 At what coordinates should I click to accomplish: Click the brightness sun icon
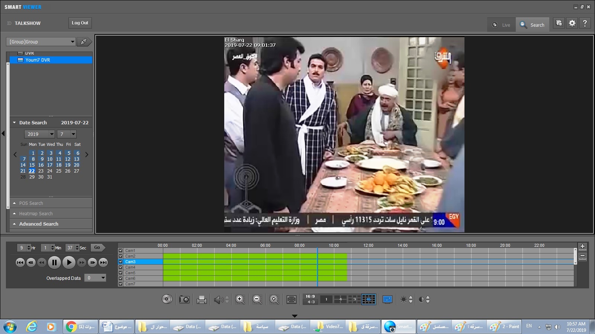click(403, 299)
